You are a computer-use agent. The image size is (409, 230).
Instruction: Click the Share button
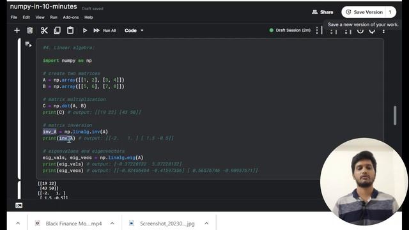click(322, 12)
